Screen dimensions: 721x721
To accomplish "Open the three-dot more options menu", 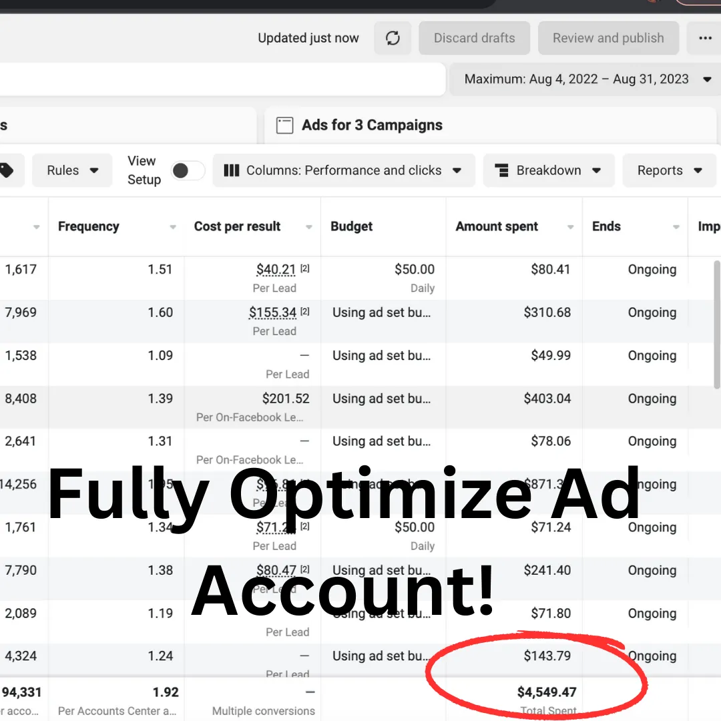I will pos(704,38).
